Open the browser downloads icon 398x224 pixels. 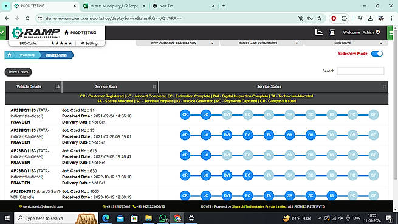(370, 18)
